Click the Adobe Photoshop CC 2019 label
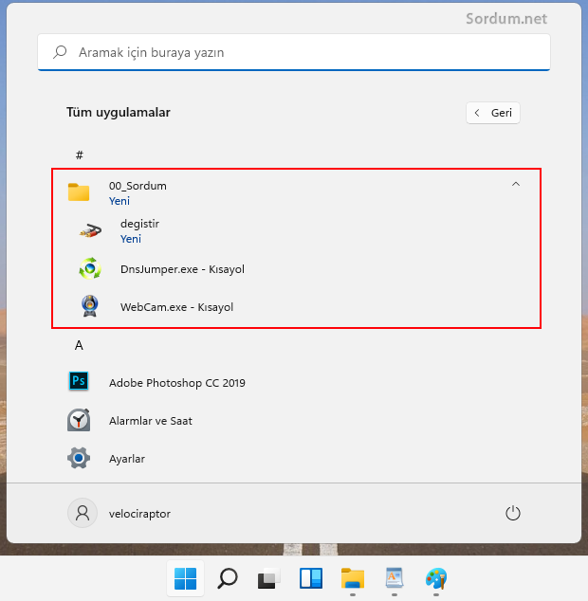 pos(176,383)
